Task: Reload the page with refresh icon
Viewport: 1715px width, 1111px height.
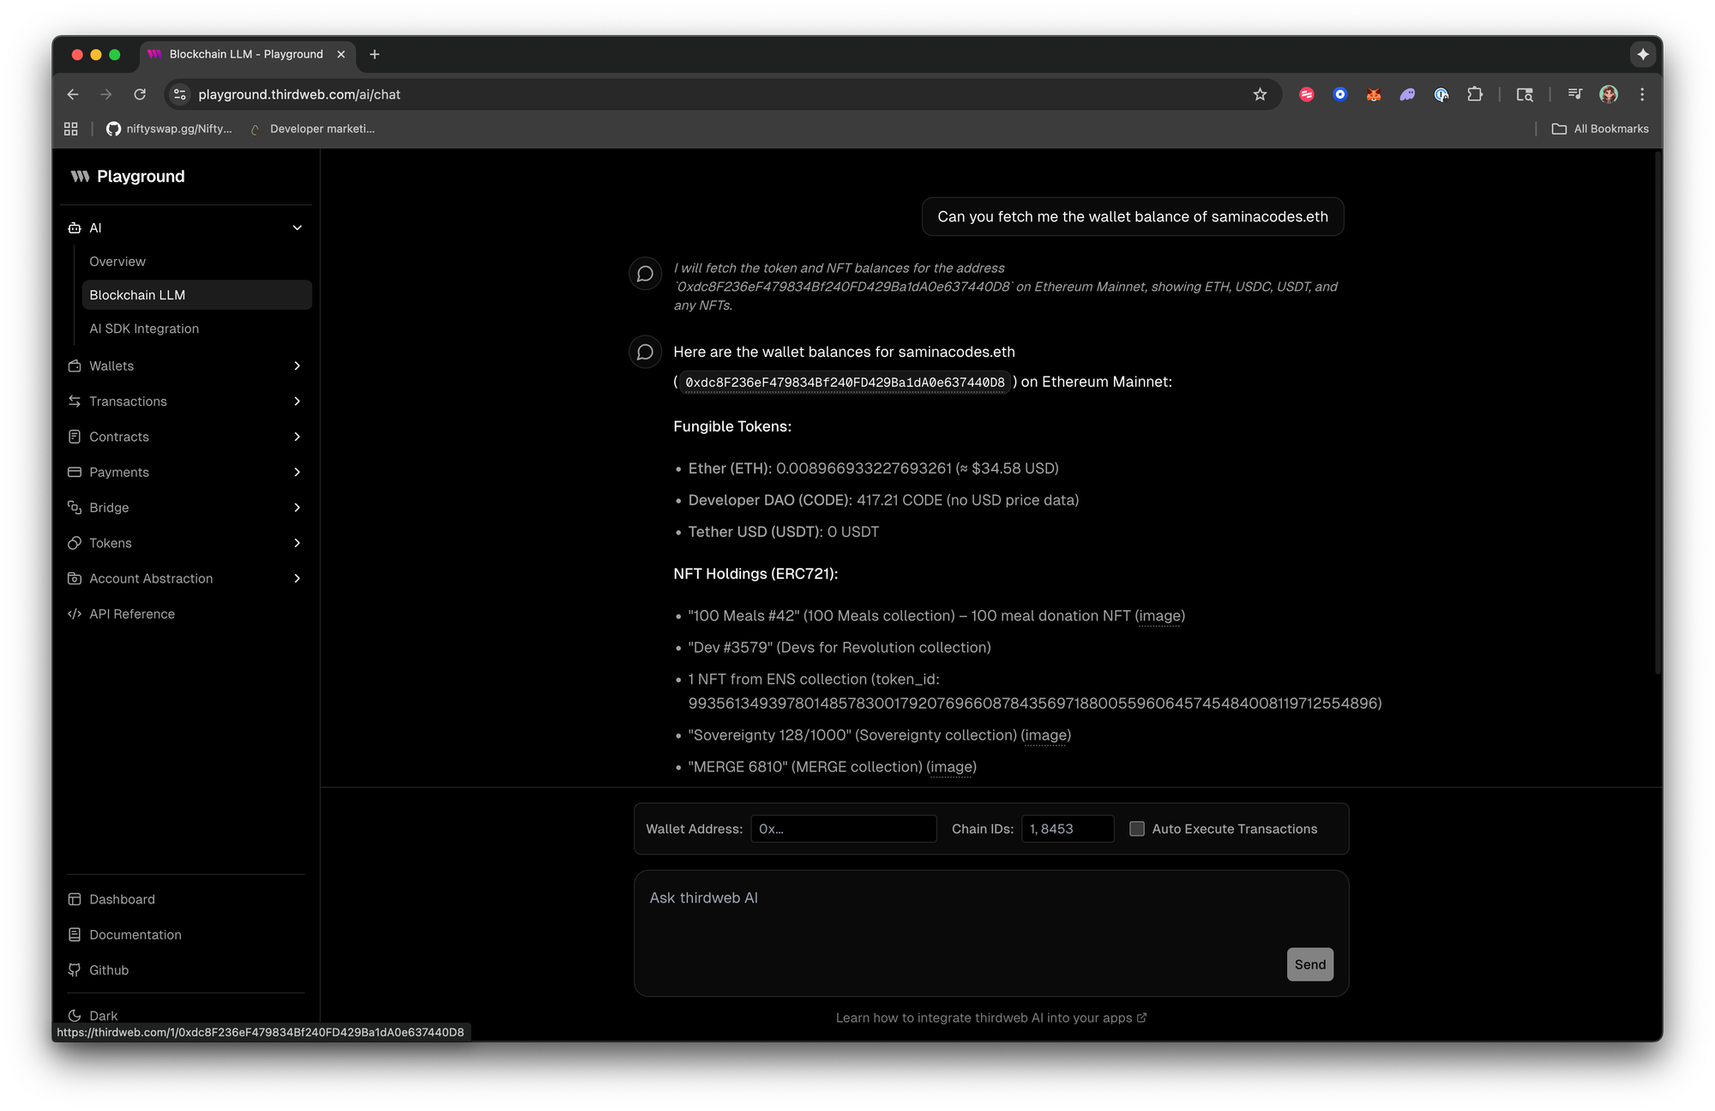Action: pyautogui.click(x=140, y=94)
